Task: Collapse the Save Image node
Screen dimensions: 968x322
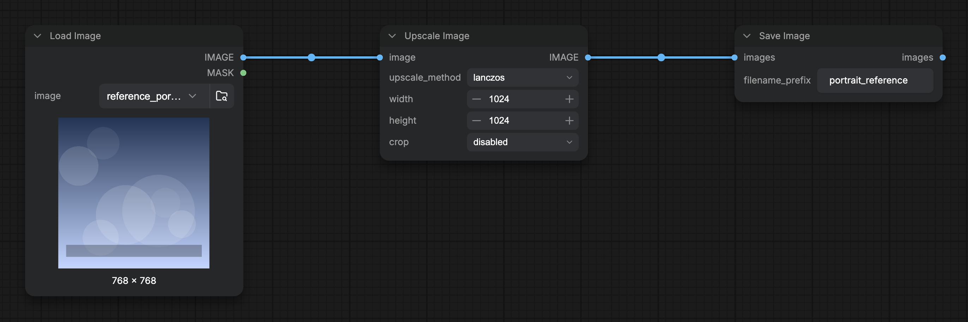Action: click(747, 36)
